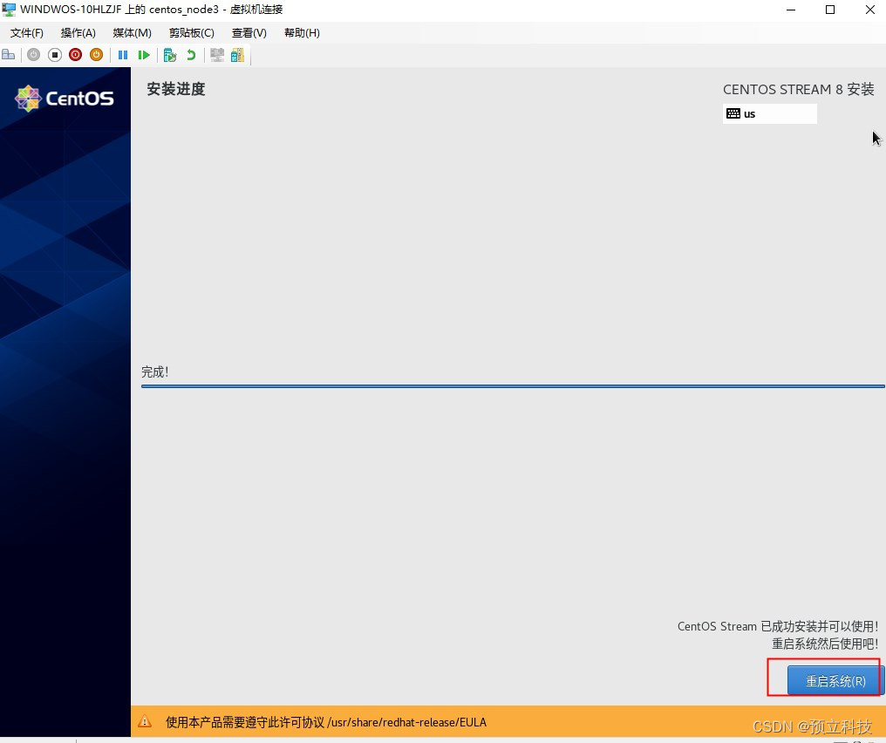Click the orange Save state icon
Screen dimensions: 886x743
(97, 55)
